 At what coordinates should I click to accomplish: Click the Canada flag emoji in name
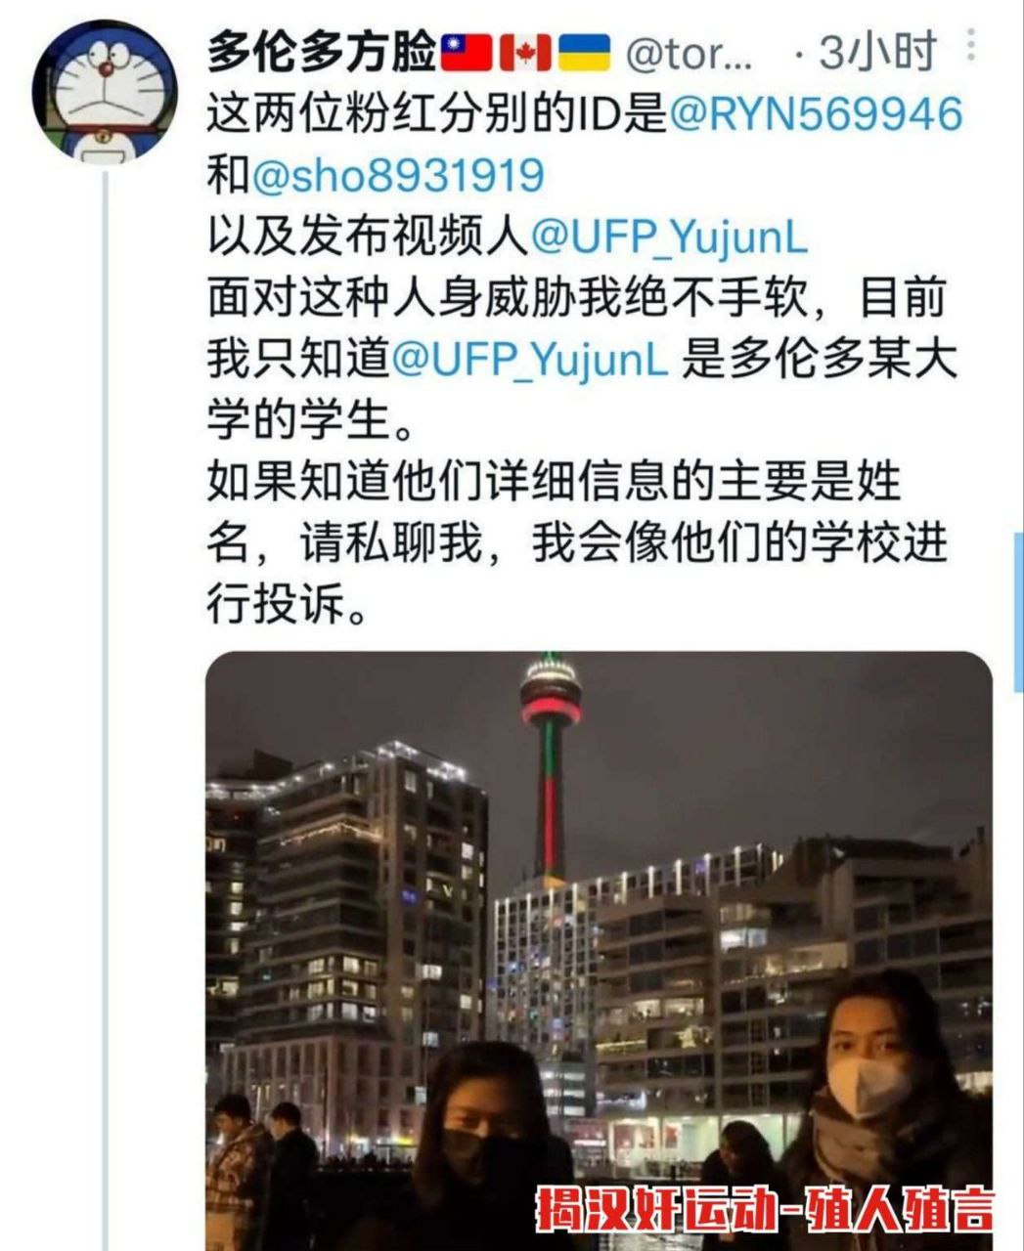click(525, 52)
